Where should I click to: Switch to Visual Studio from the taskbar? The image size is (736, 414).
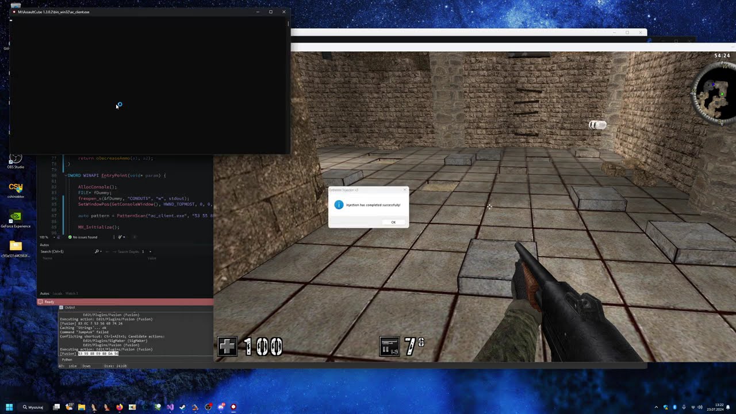point(170,407)
